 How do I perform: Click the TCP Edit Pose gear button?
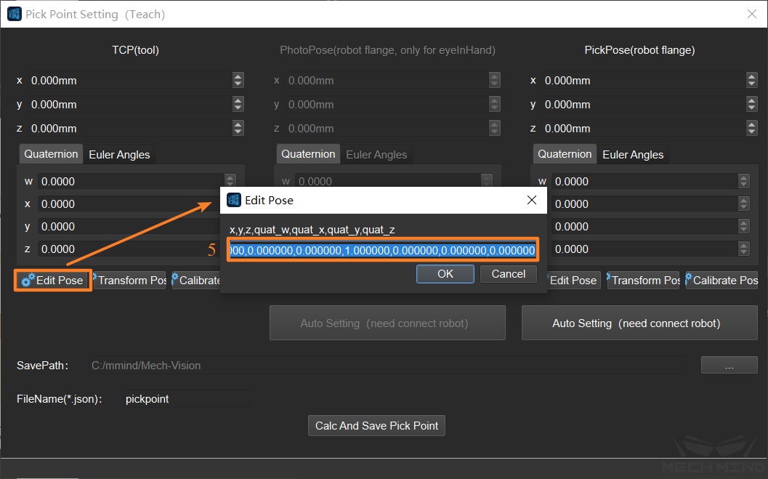[52, 281]
